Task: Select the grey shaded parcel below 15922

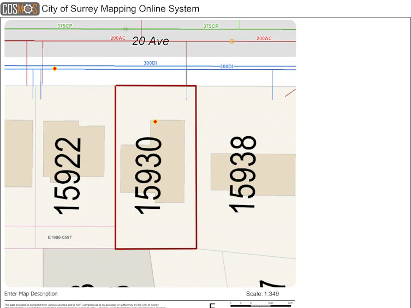Action: (x=98, y=268)
